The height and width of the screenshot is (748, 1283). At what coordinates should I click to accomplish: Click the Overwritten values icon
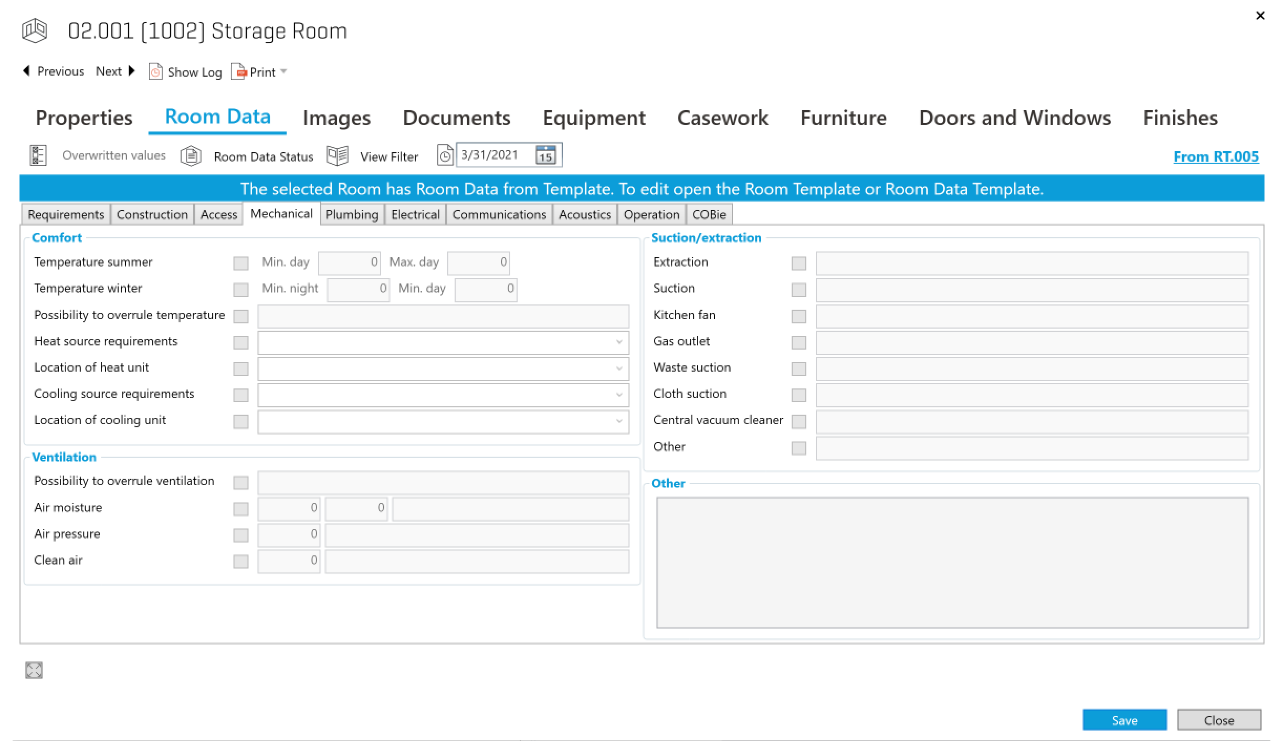pos(38,156)
